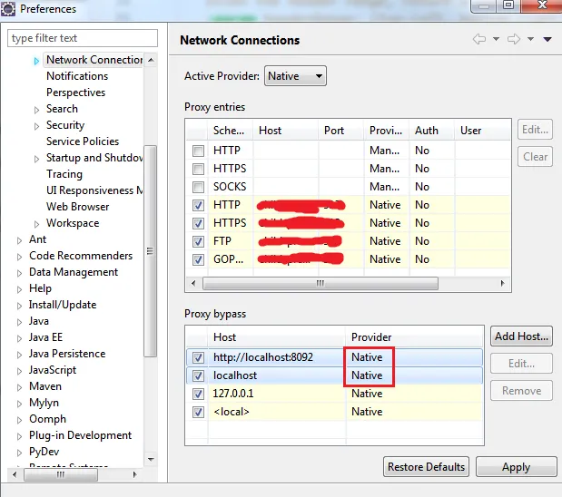The image size is (562, 497).
Task: Click the proxy entries scroll right arrow
Action: click(502, 283)
